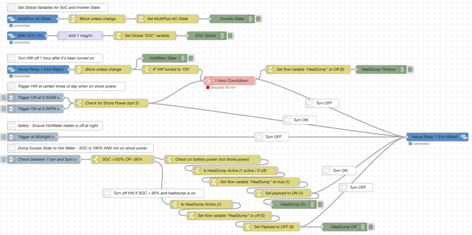This screenshot has height=235, width=472.
Task: Select the SOC =100% OR <95% switch node
Action: (x=123, y=159)
